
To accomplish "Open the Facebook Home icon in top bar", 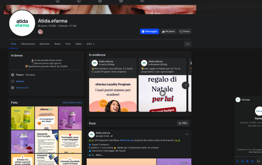I will (x=58, y=1).
